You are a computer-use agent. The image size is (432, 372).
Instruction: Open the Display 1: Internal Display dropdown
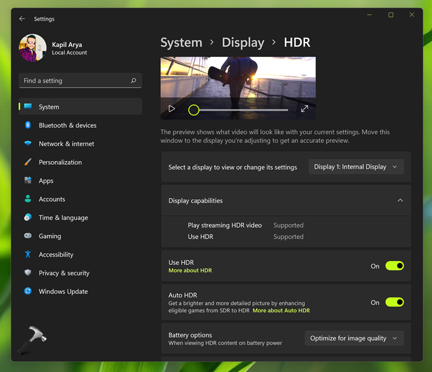tap(356, 167)
